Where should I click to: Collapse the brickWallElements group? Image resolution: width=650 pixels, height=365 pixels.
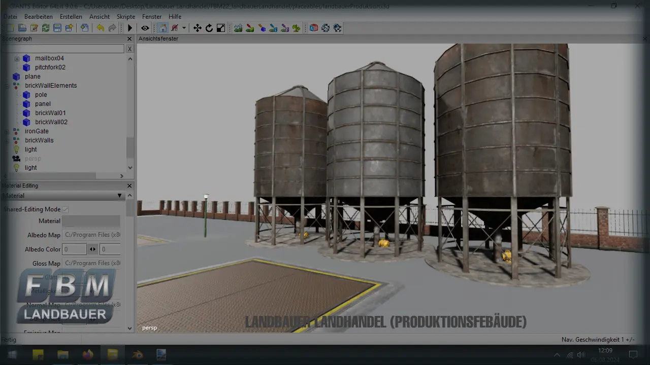point(7,86)
